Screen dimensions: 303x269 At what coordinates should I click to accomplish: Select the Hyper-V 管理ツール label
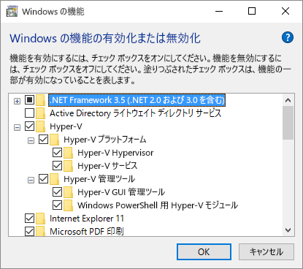[x=99, y=179]
